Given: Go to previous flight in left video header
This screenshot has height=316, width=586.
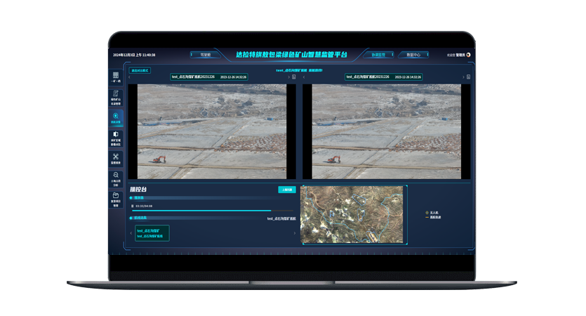Looking at the screenshot, I should (x=129, y=77).
